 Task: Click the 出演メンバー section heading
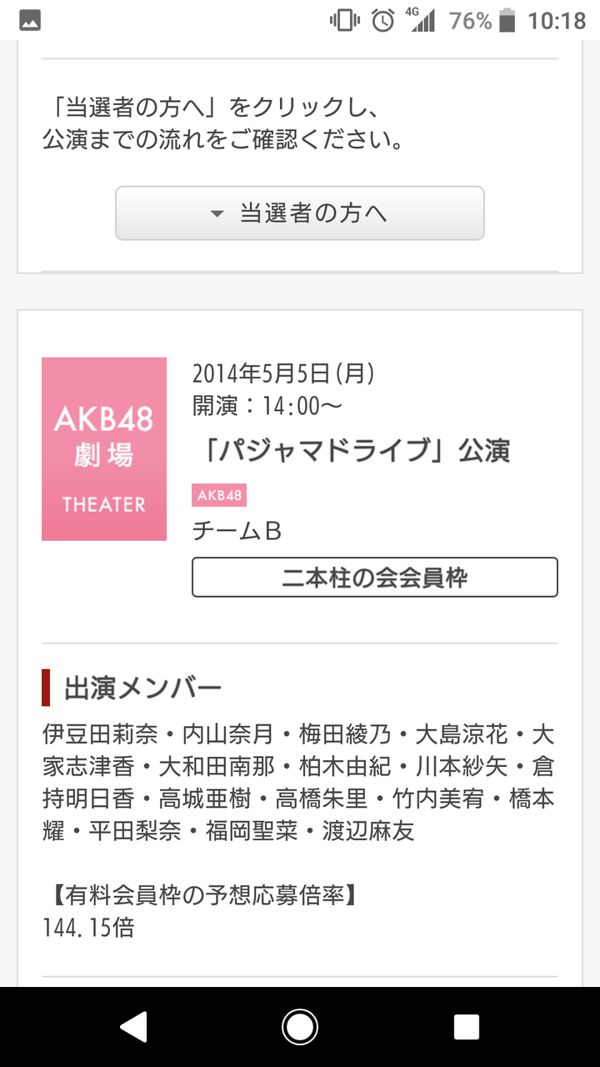(142, 689)
